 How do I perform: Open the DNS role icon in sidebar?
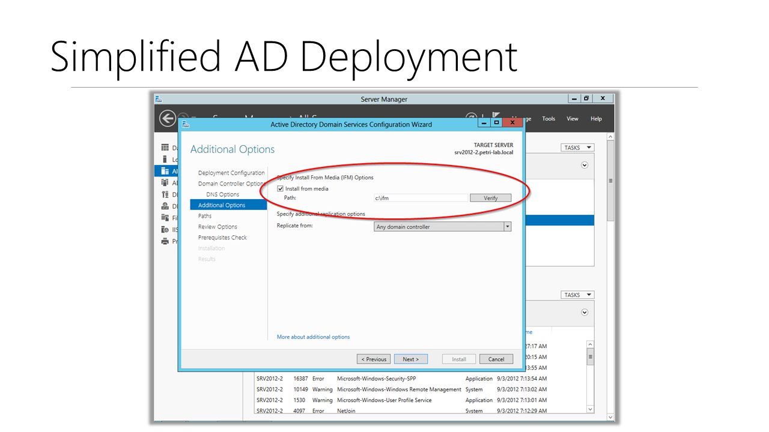tap(165, 206)
